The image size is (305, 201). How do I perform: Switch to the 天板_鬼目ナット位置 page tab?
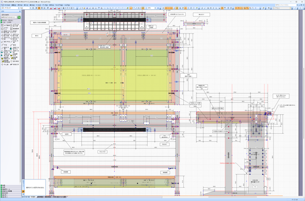point(59,197)
